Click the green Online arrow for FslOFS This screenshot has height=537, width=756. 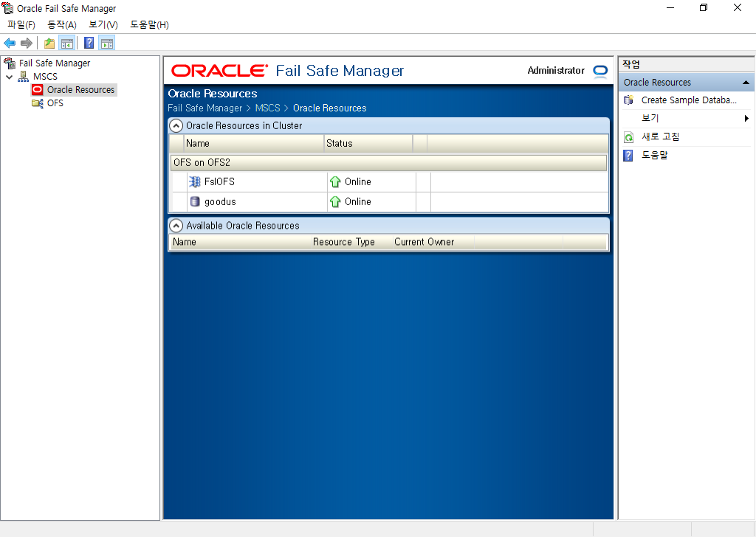click(x=335, y=181)
